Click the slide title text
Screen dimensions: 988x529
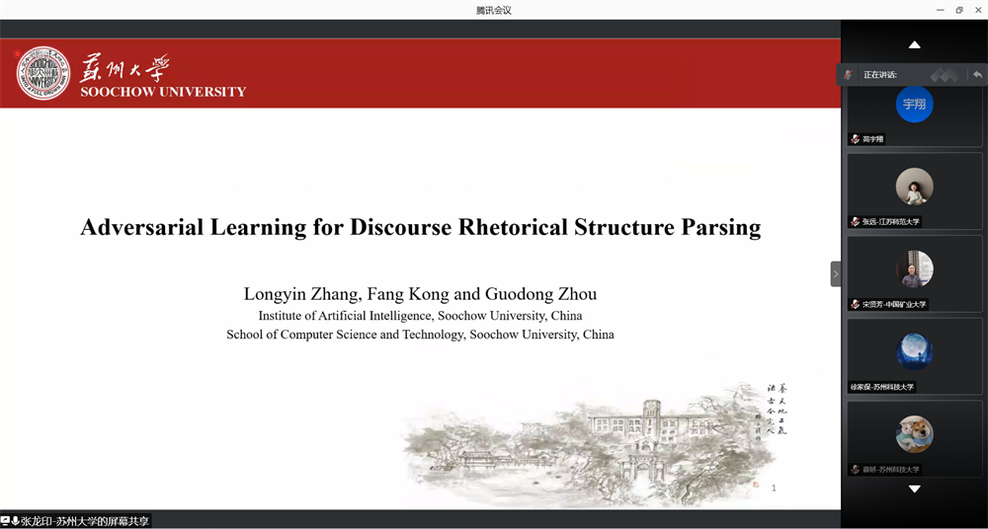420,227
